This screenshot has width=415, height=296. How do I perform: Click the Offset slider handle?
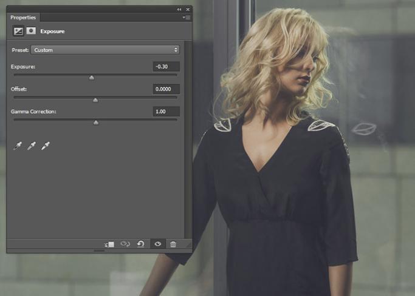(95, 100)
